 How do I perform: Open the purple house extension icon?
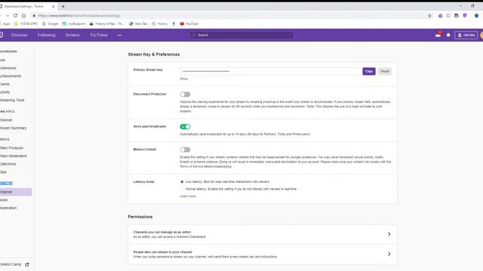[x=440, y=15]
